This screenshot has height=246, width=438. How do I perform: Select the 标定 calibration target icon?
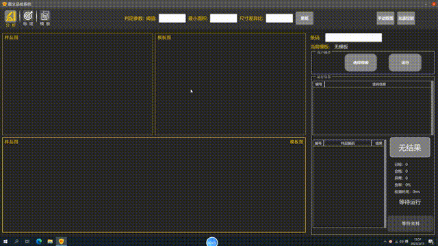pyautogui.click(x=28, y=18)
